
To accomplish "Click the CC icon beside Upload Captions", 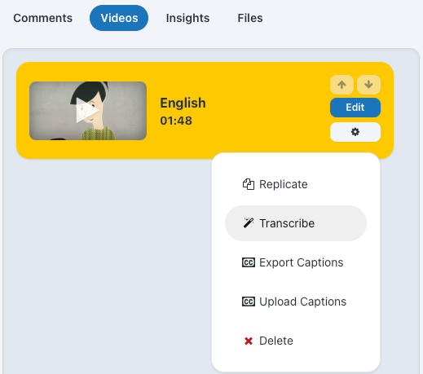I will point(249,301).
